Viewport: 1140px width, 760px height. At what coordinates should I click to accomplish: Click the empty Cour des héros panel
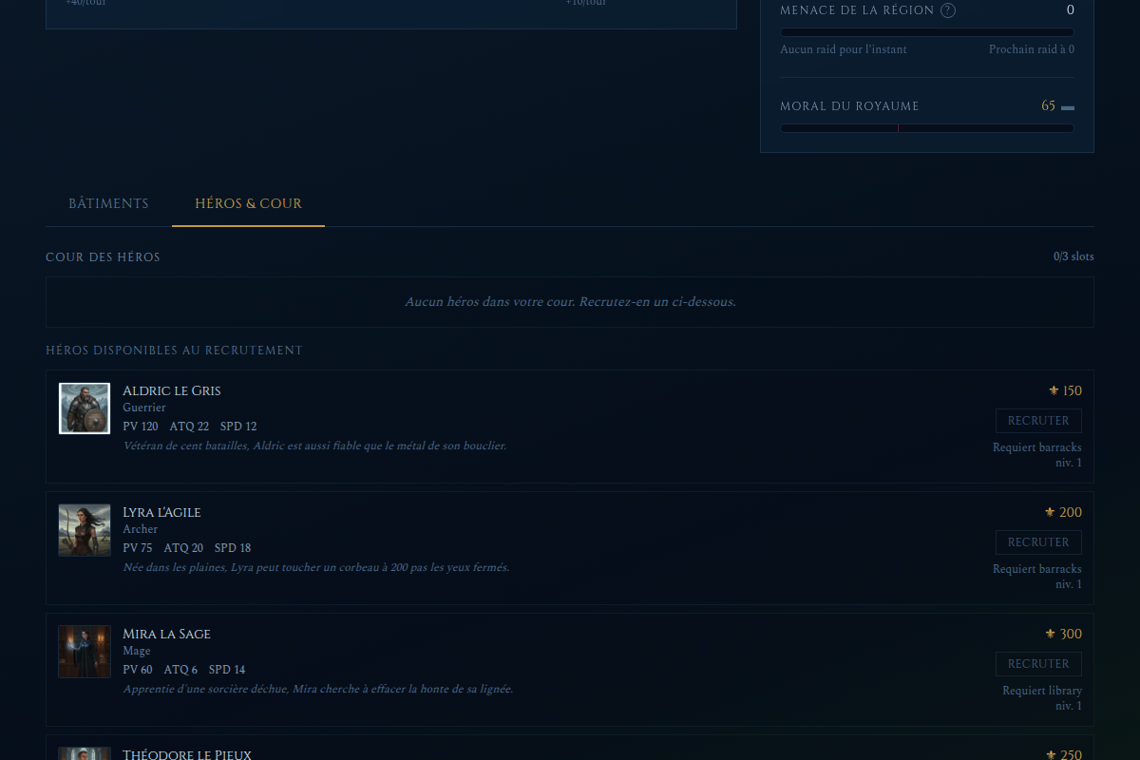570,302
